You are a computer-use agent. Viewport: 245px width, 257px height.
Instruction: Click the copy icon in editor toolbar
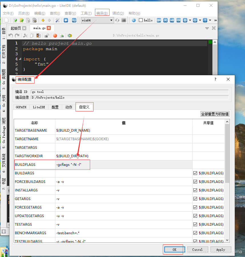(32, 36)
